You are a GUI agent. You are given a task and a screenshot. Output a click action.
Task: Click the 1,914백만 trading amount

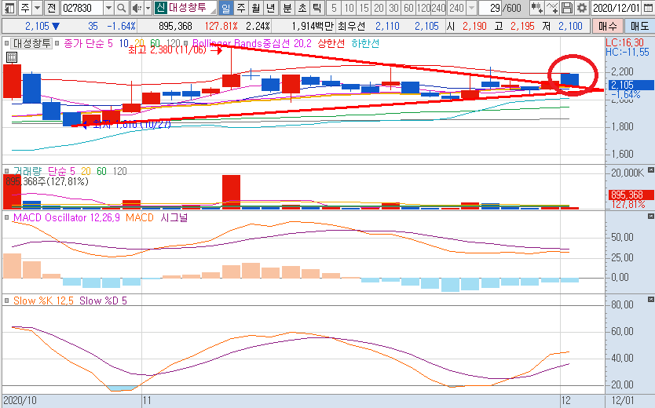coord(313,26)
